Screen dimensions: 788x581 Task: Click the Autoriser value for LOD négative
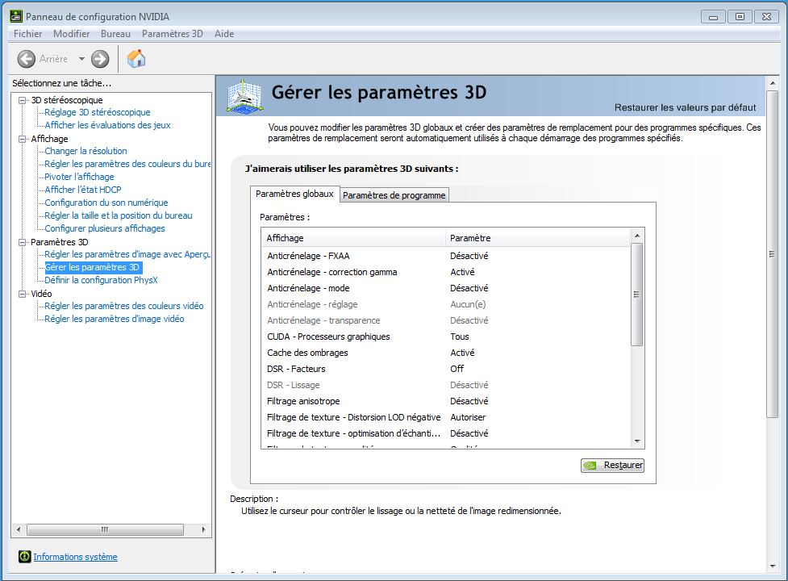click(x=468, y=417)
